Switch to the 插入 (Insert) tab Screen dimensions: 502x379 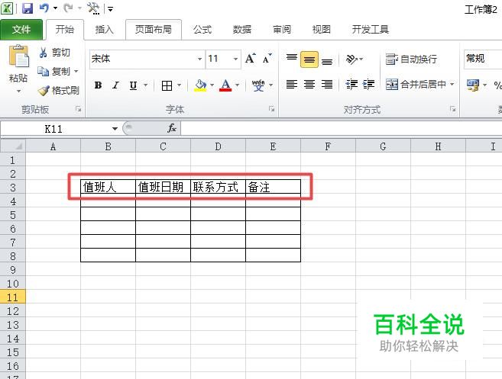tap(105, 30)
